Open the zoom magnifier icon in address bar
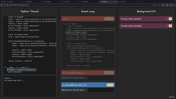This screenshot has width=176, height=99. coord(156,5)
